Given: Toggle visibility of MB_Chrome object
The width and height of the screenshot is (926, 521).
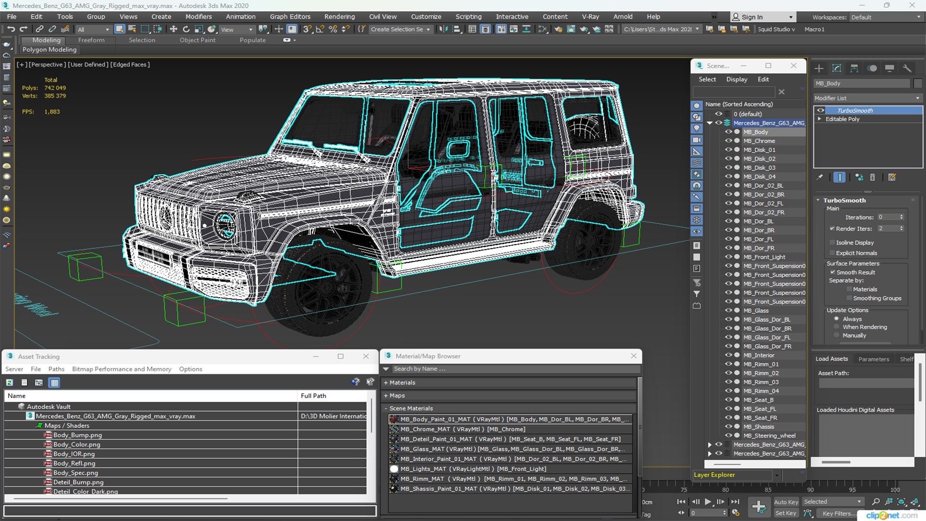Looking at the screenshot, I should [728, 141].
